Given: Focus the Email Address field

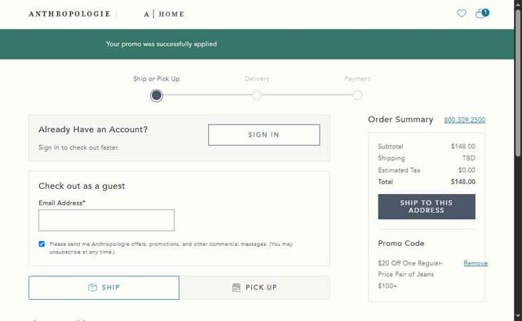Looking at the screenshot, I should click(x=106, y=220).
